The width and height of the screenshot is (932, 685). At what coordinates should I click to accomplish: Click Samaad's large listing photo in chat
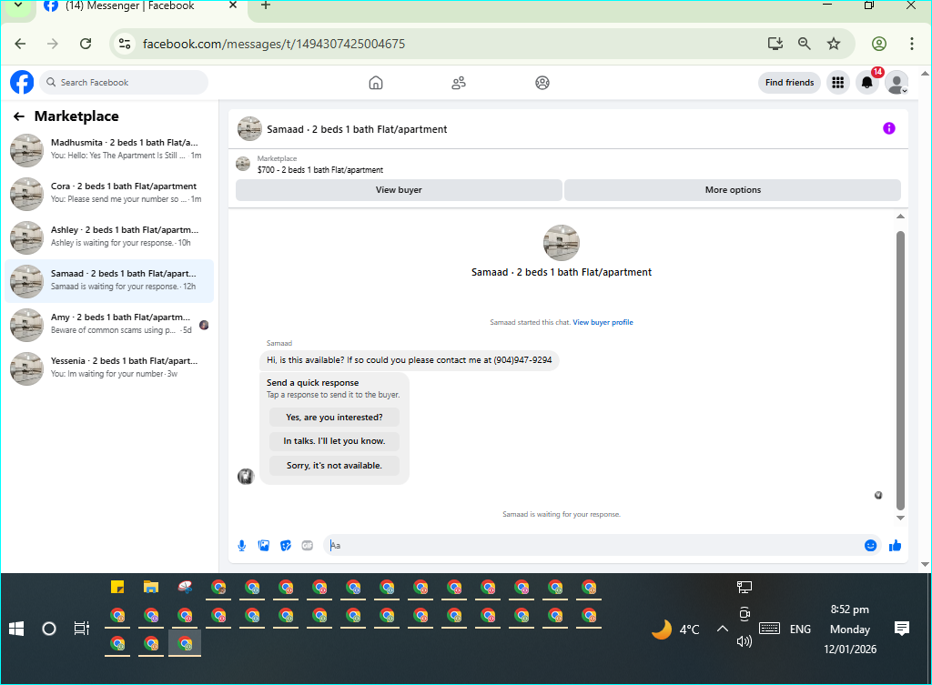561,242
